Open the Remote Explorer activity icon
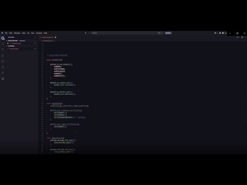This screenshot has height=185, width=247. coord(3,73)
